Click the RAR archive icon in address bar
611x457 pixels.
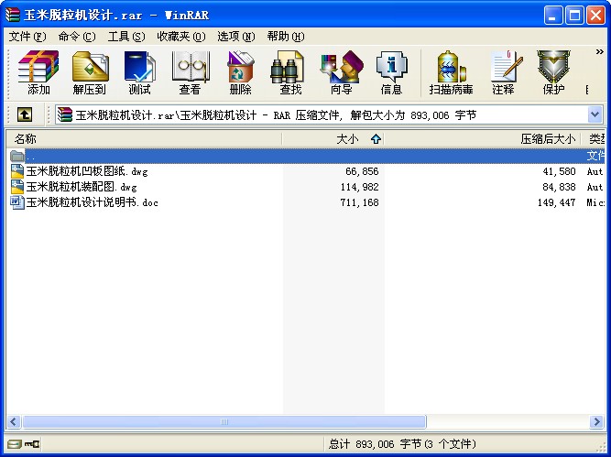65,114
